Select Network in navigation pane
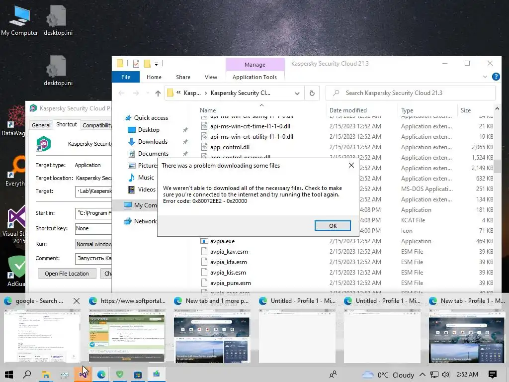 [145, 221]
